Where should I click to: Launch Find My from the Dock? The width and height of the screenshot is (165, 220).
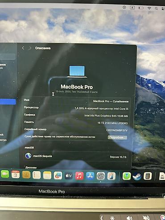coord(127,176)
